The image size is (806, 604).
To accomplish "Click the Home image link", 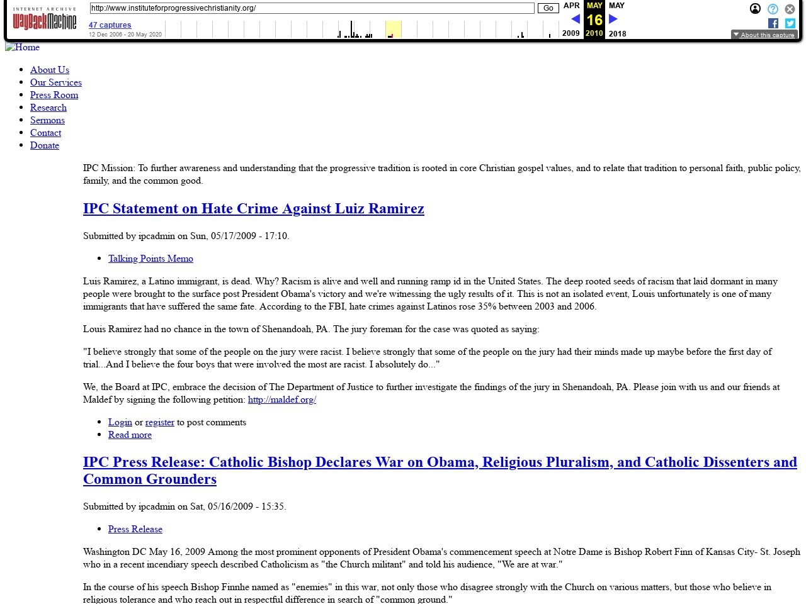I will click(23, 47).
